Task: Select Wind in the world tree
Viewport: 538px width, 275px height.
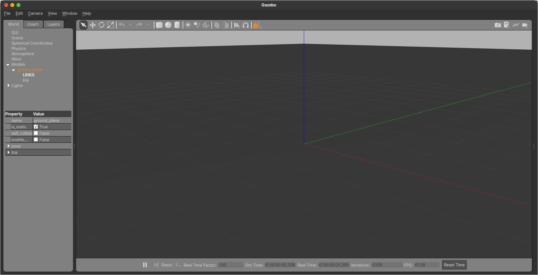Action: (16, 59)
